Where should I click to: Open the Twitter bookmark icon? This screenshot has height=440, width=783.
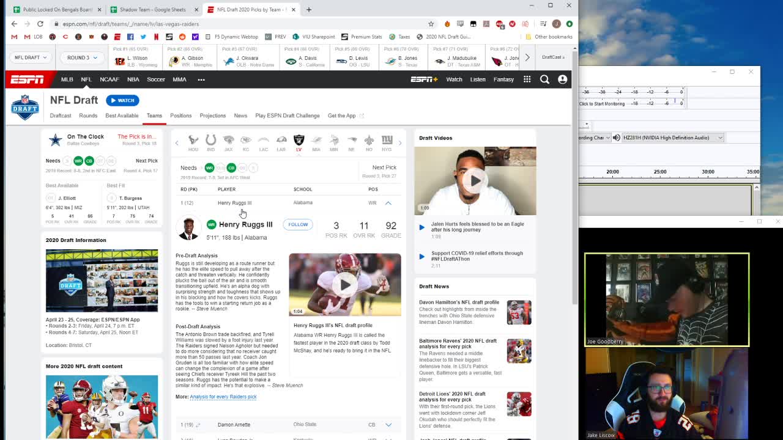coord(143,37)
